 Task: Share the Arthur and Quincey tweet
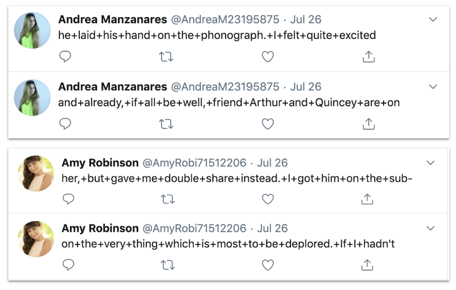click(x=369, y=124)
